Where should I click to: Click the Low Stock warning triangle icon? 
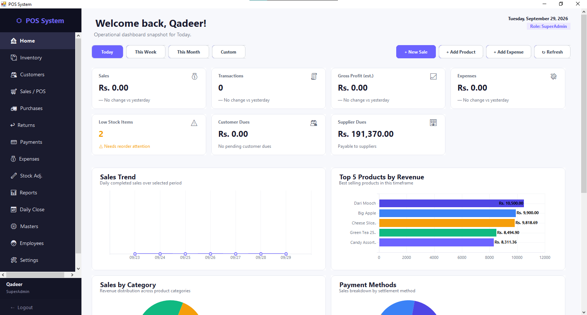click(194, 123)
